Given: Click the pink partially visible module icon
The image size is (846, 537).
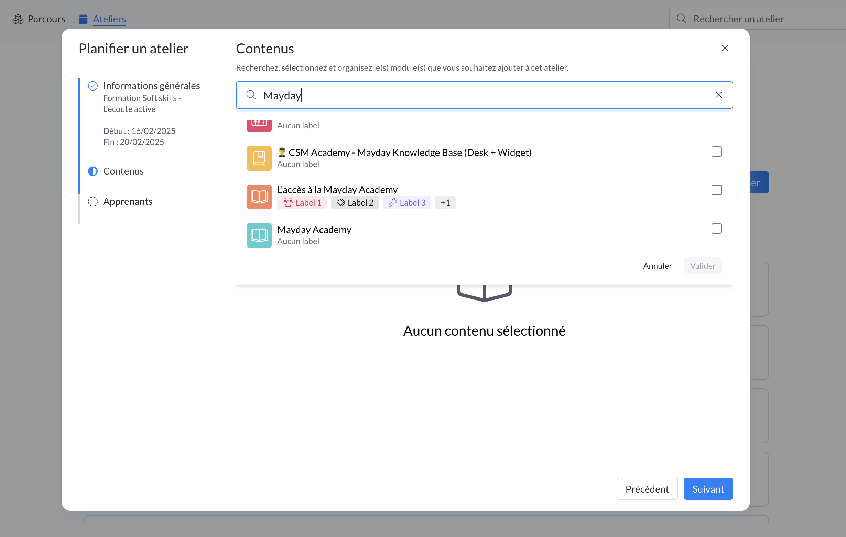Looking at the screenshot, I should [259, 125].
